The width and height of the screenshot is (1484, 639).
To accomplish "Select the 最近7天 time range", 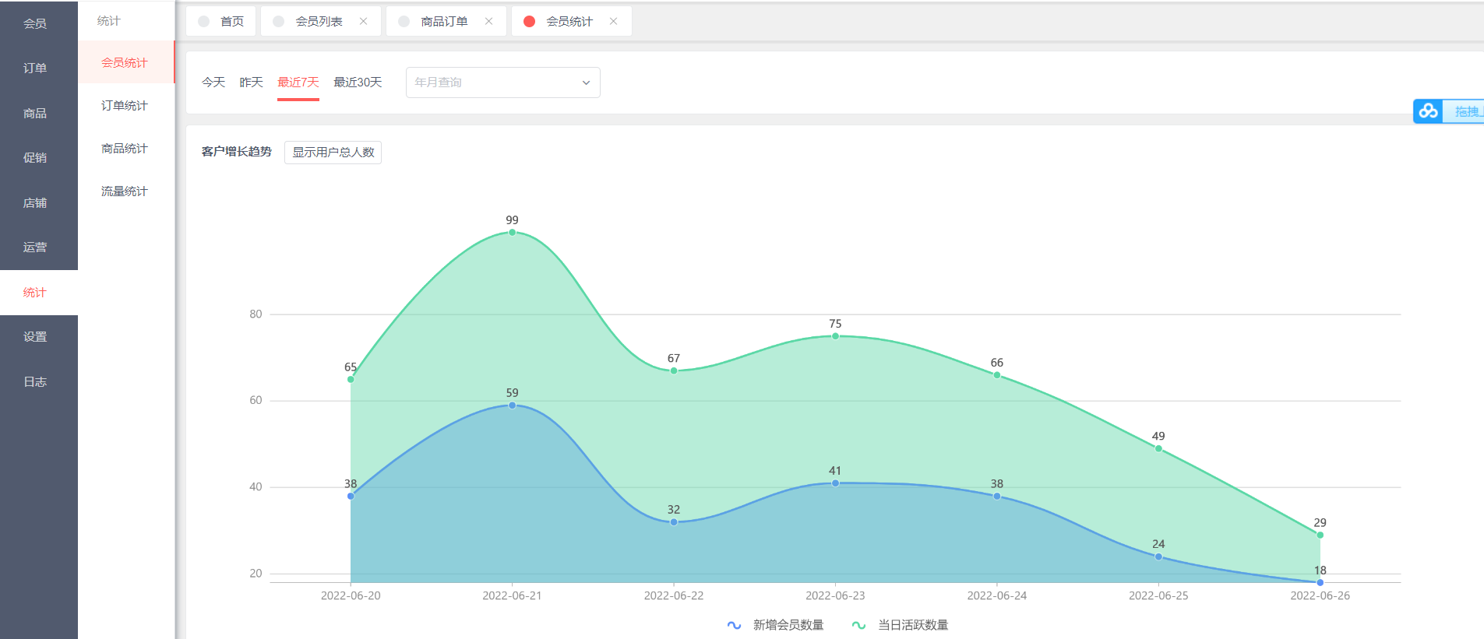I will [x=298, y=82].
